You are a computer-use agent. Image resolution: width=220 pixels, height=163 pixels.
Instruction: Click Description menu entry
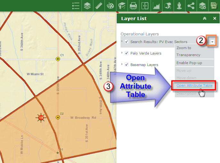(186, 93)
